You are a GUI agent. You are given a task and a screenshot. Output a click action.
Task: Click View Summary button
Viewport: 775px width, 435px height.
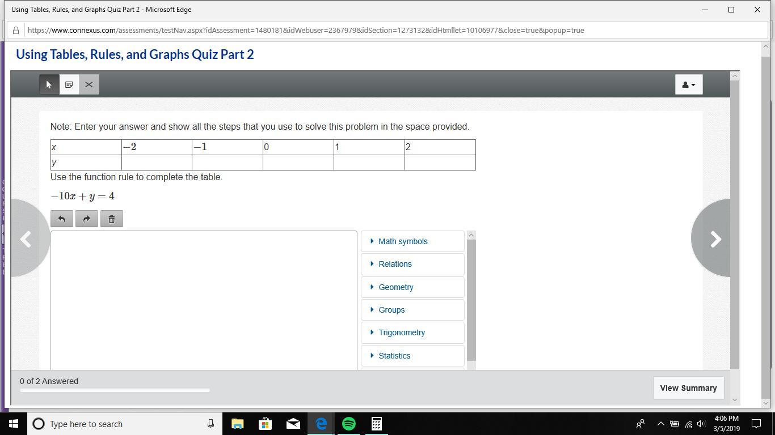[688, 388]
